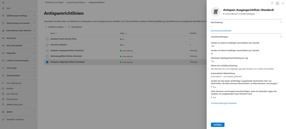This screenshot has width=286, height=129.
Task: Uncheck the Antispam-Ausgangsrichtlinie (Standard) checkbox
Action: click(x=47, y=62)
